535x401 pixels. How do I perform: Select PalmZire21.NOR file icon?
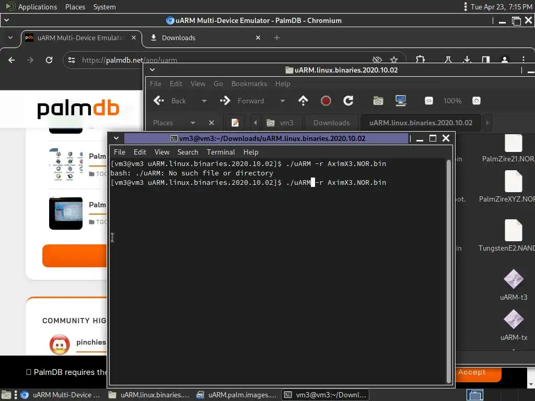pos(513,143)
